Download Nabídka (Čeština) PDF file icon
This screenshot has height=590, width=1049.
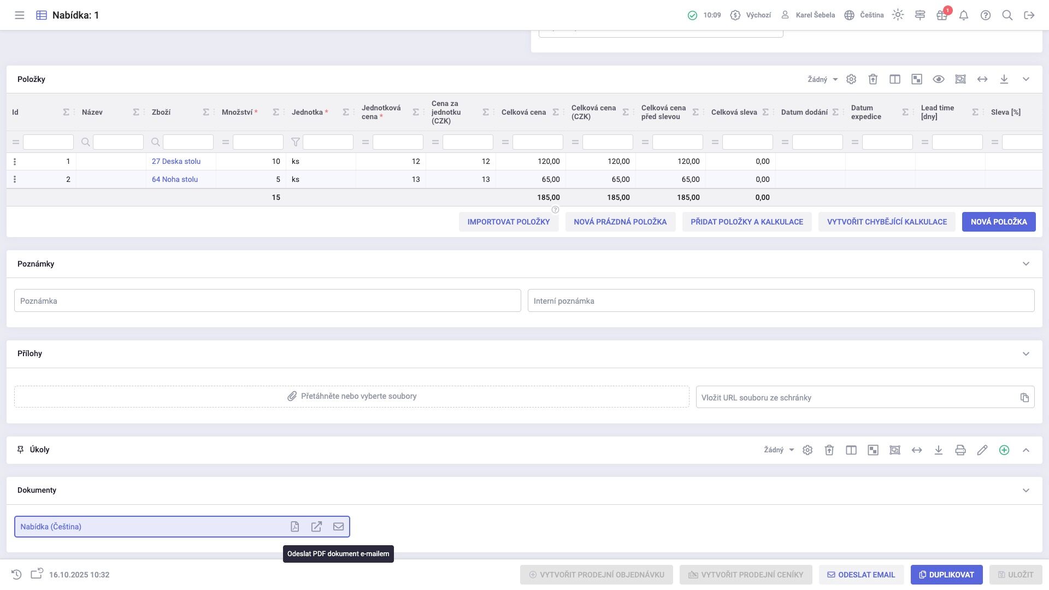[x=294, y=527]
